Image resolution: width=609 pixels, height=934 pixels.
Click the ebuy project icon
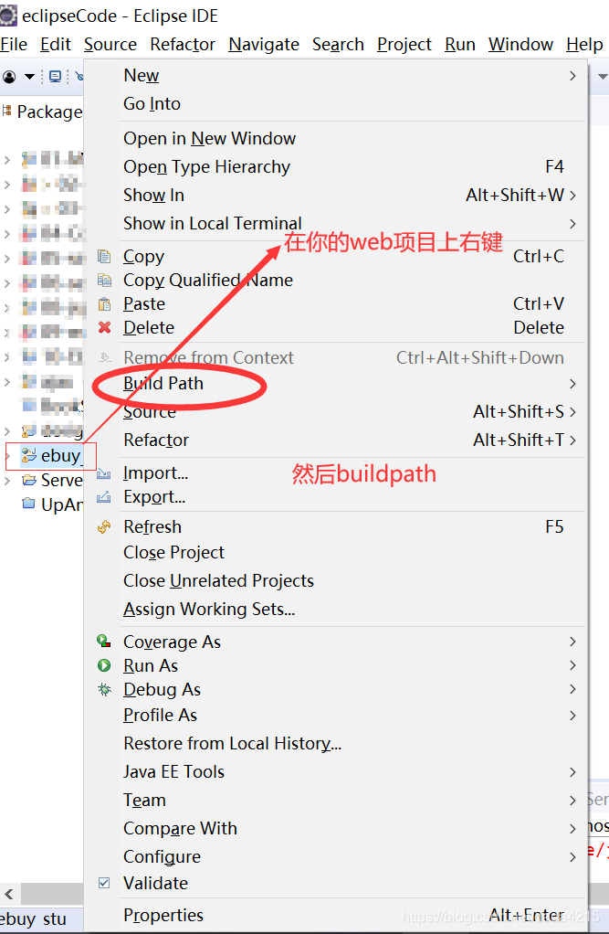click(x=28, y=456)
